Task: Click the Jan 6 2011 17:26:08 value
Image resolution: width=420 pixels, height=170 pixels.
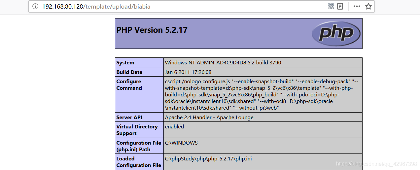Action: tap(188, 72)
